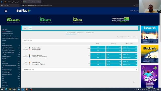Select Copa Libertadores in the sidebar
The image size is (161, 91).
7,74
